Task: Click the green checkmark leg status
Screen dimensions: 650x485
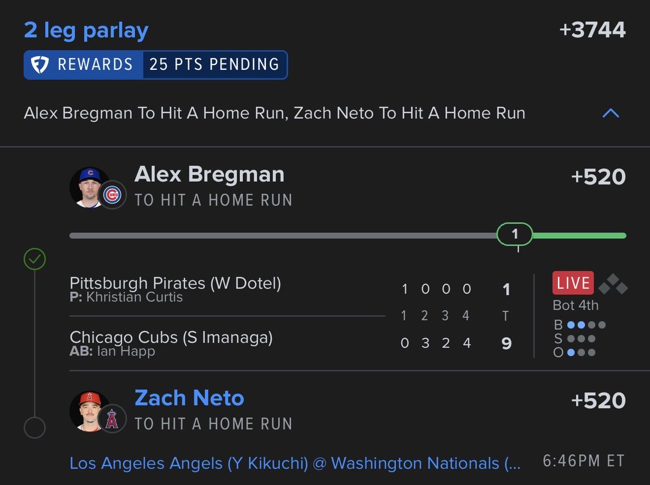Action: tap(34, 260)
